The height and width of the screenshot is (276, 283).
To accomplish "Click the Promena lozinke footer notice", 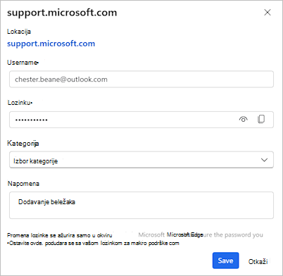I will point(60,235).
